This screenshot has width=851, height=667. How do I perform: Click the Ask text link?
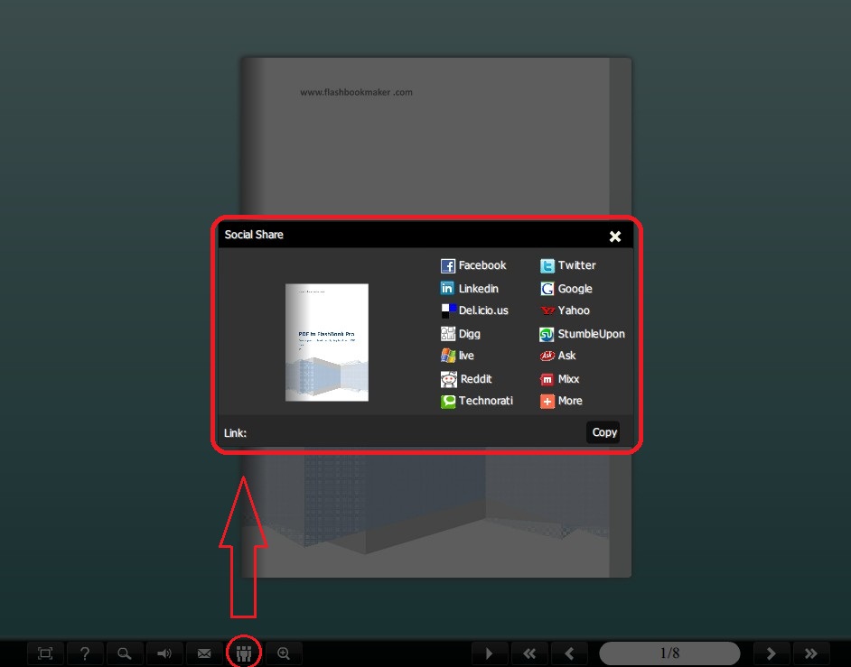[566, 356]
